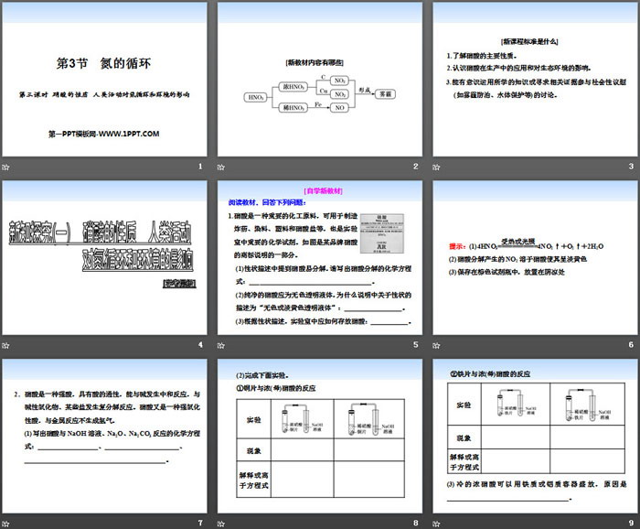Click the animation star below slide 3

434,167
